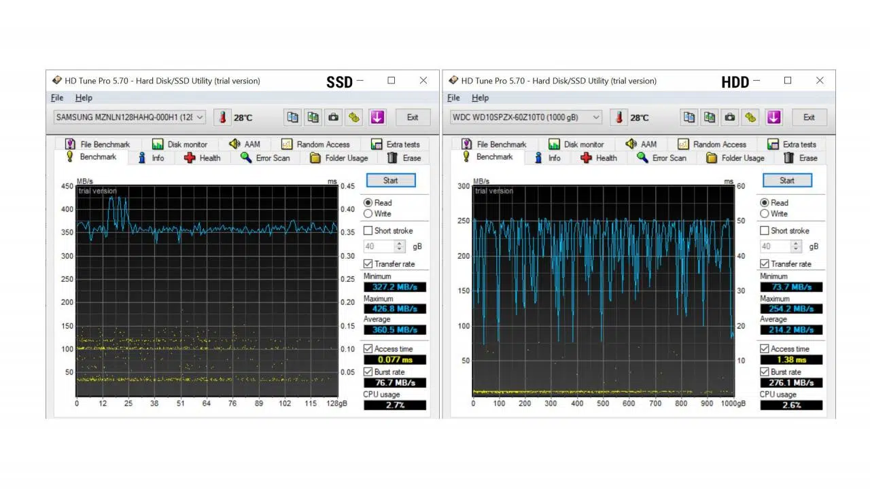Viewport: 870px width, 489px height.
Task: Open Error Scan tab in HDD window
Action: (661, 158)
